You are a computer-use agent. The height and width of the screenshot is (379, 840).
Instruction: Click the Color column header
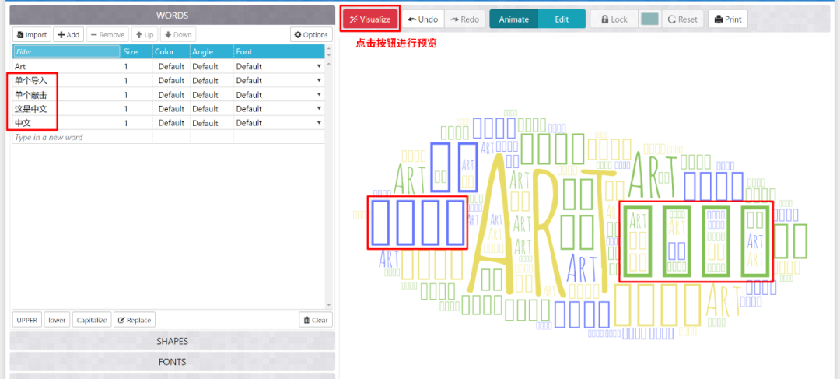171,52
